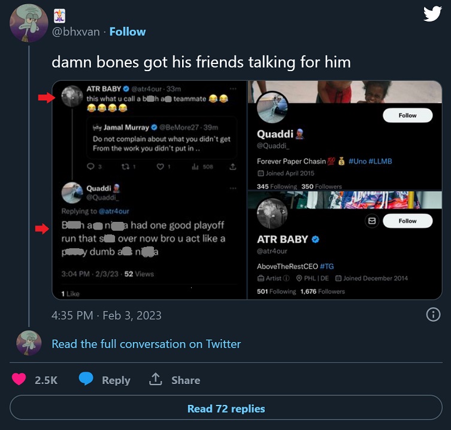Click the small avatar beside Read full conversation

29,343
